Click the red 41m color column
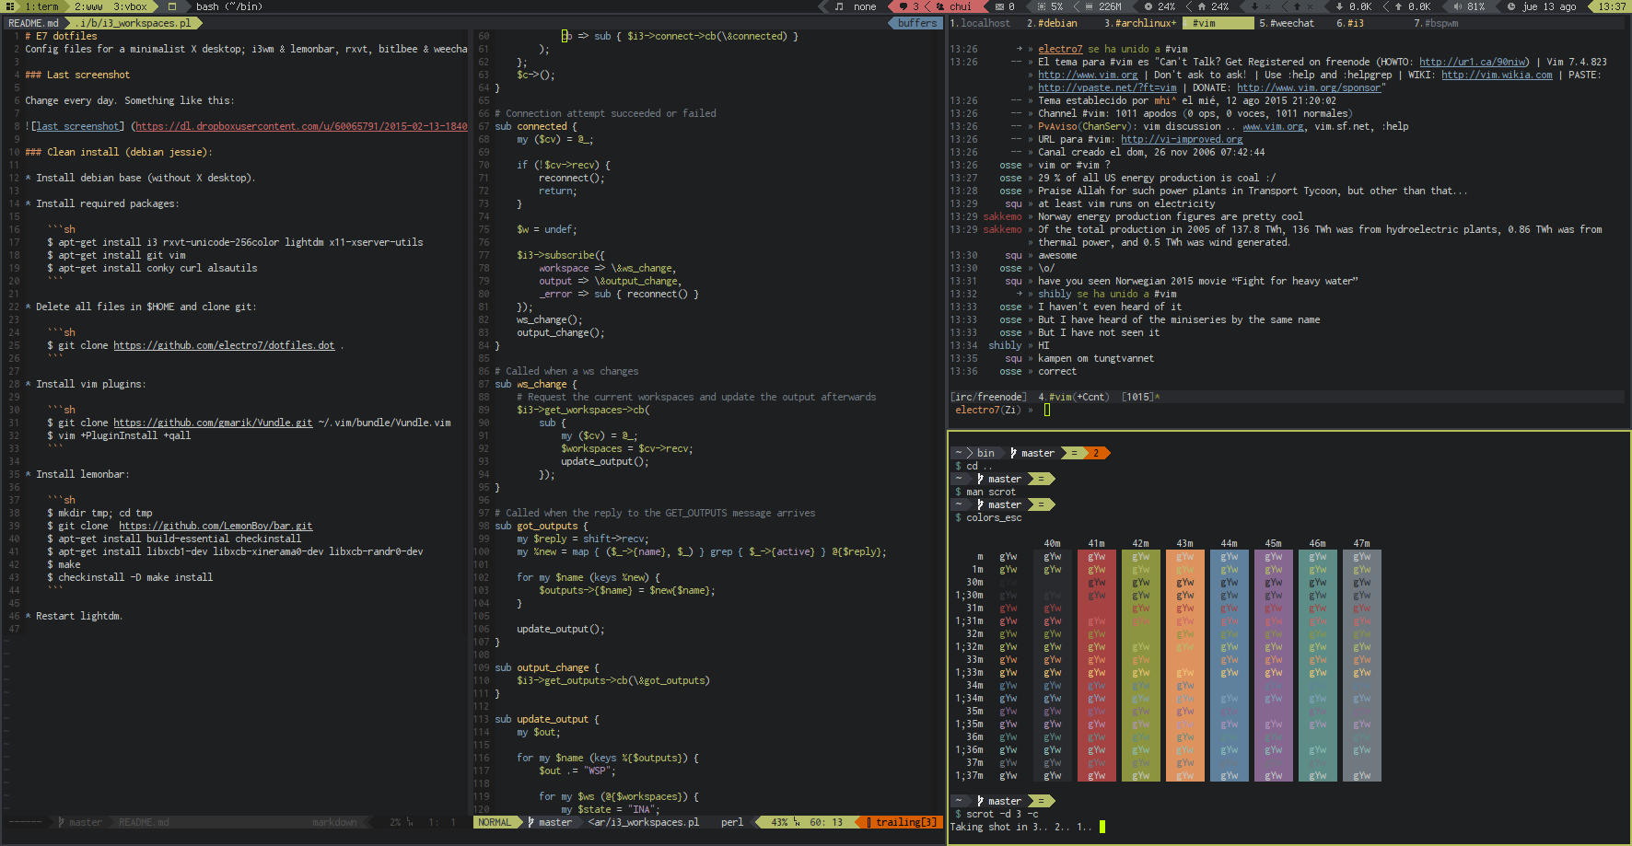1632x846 pixels. pos(1096,665)
